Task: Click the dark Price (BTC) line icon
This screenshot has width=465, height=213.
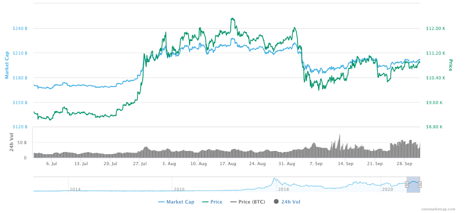Action: [x=233, y=202]
